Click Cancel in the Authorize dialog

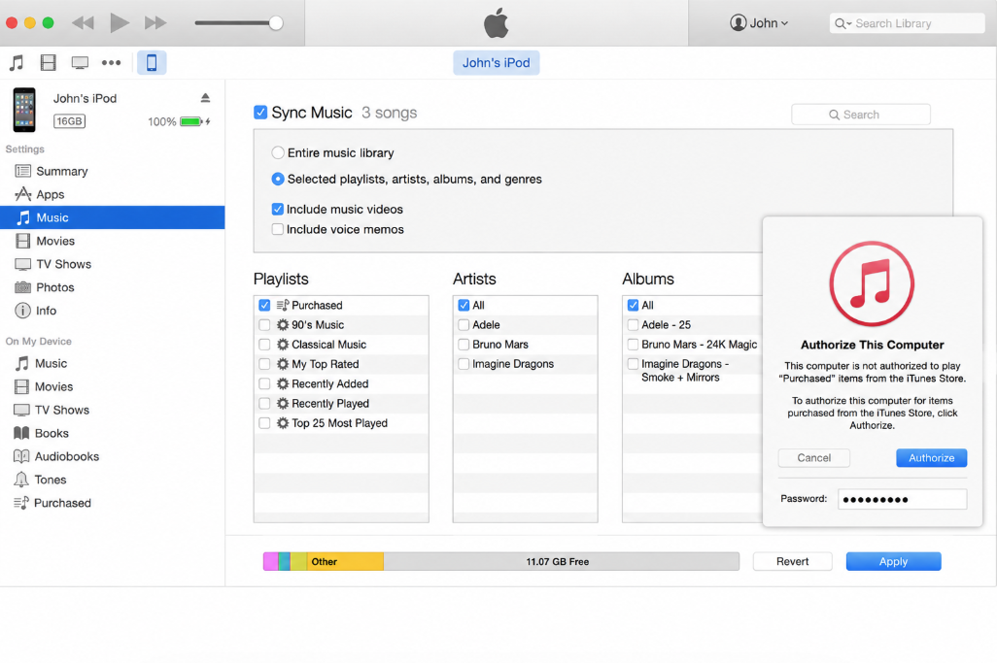pos(814,458)
